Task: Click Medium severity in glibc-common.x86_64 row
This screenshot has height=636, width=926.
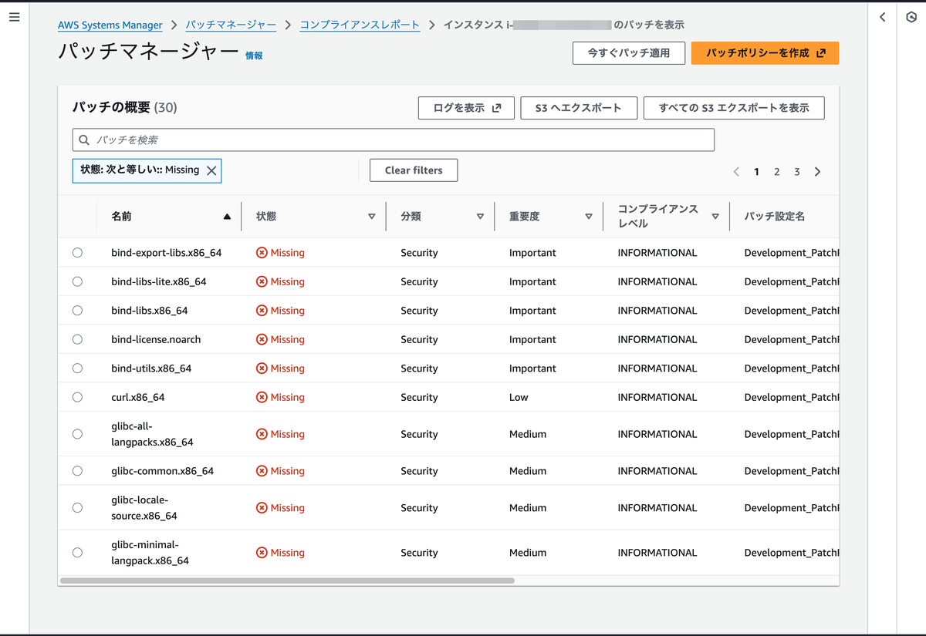Action: [528, 471]
